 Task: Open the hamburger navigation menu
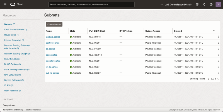(x=5, y=4)
